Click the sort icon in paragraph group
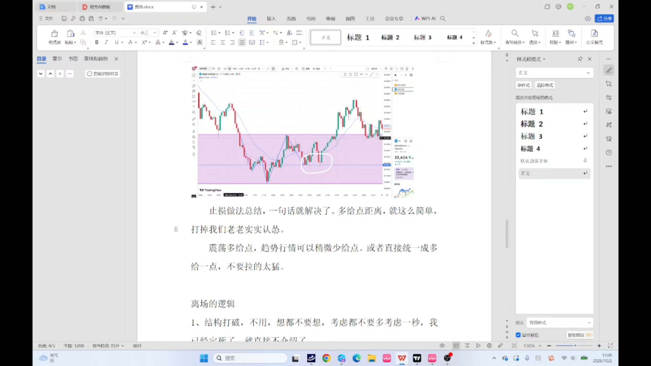The image size is (651, 366). point(290,33)
